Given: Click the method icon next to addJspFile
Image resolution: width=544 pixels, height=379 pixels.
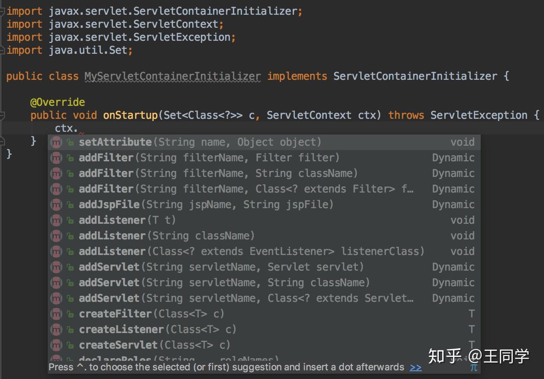Looking at the screenshot, I should click(56, 204).
